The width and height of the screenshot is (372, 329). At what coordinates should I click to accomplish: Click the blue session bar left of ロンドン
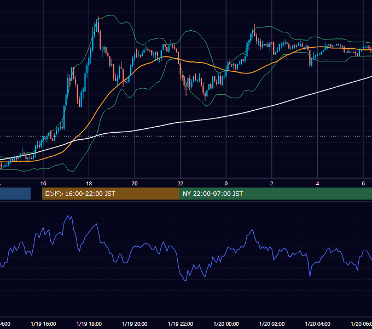(15, 194)
